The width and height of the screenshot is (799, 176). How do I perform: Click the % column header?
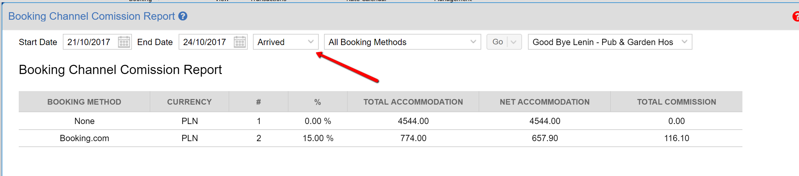(x=317, y=102)
